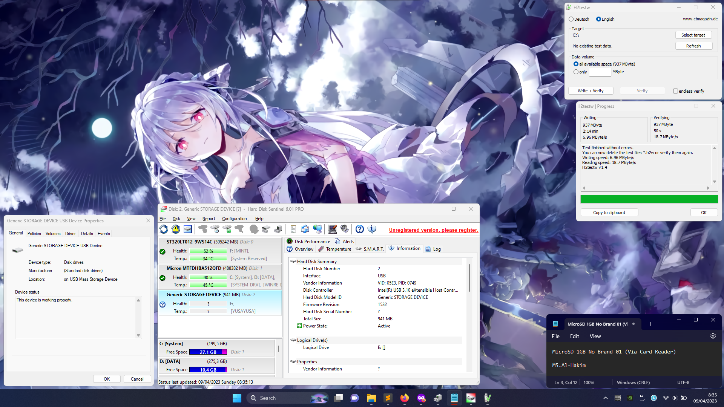Click the MByte input field in H2testw
Screen dimensions: 724x407
600,72
